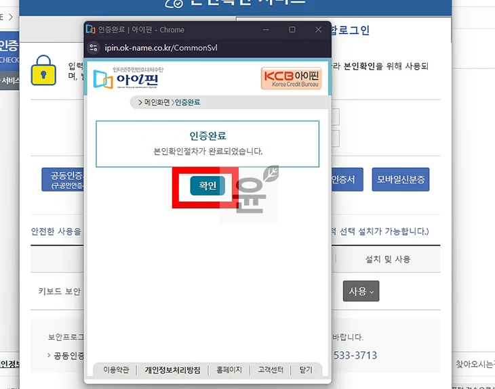Select 인증완료 in the breadcrumb

point(188,103)
